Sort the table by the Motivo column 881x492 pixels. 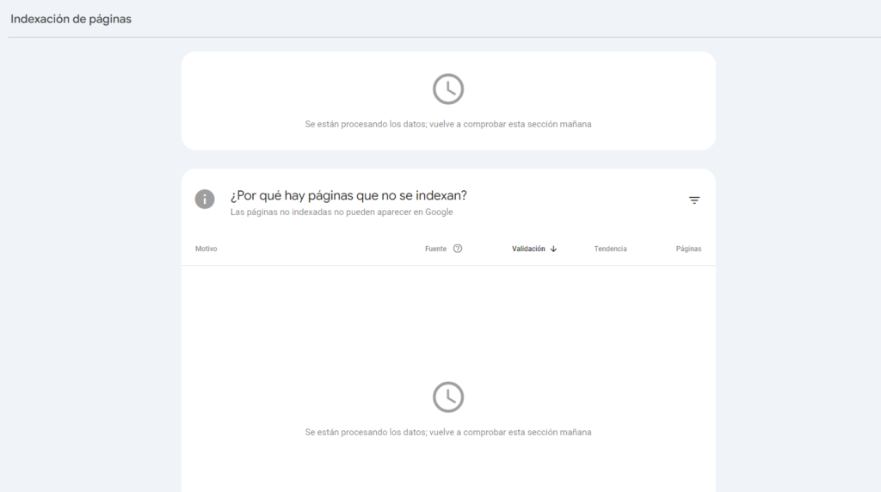tap(206, 249)
